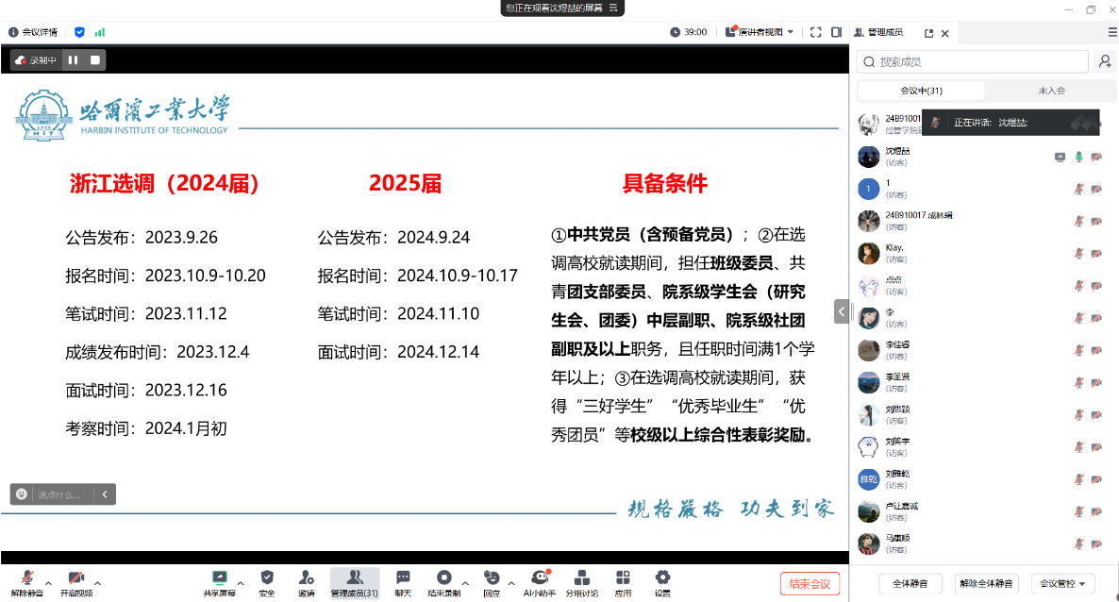This screenshot has height=602, width=1119.
Task: Select the 会议中(31) tab
Action: (921, 91)
